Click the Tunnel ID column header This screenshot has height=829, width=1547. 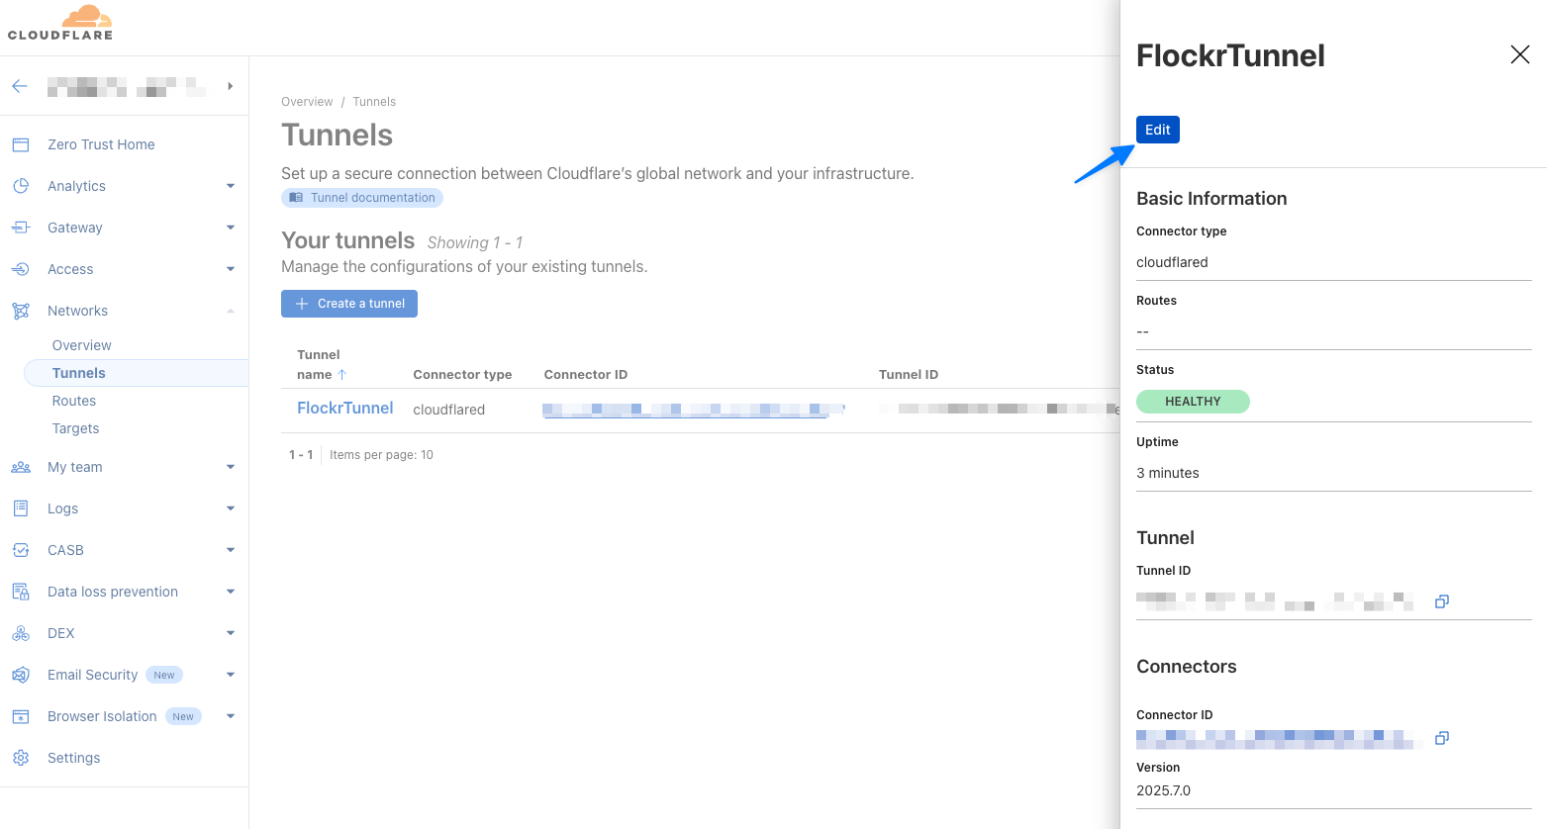coord(909,375)
